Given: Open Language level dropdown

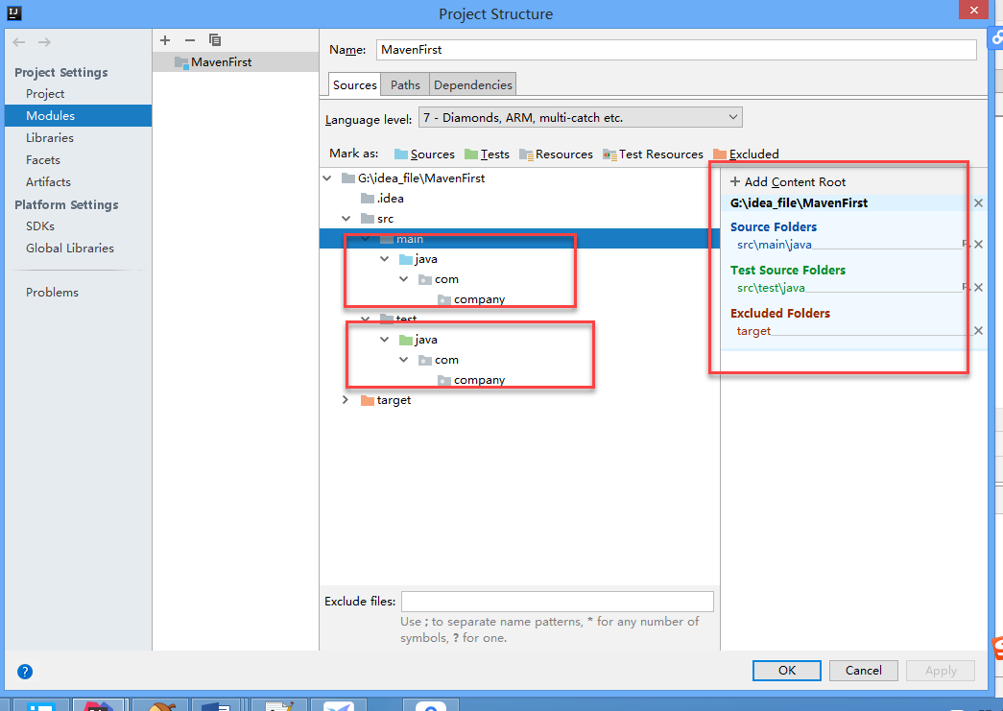Looking at the screenshot, I should click(580, 118).
